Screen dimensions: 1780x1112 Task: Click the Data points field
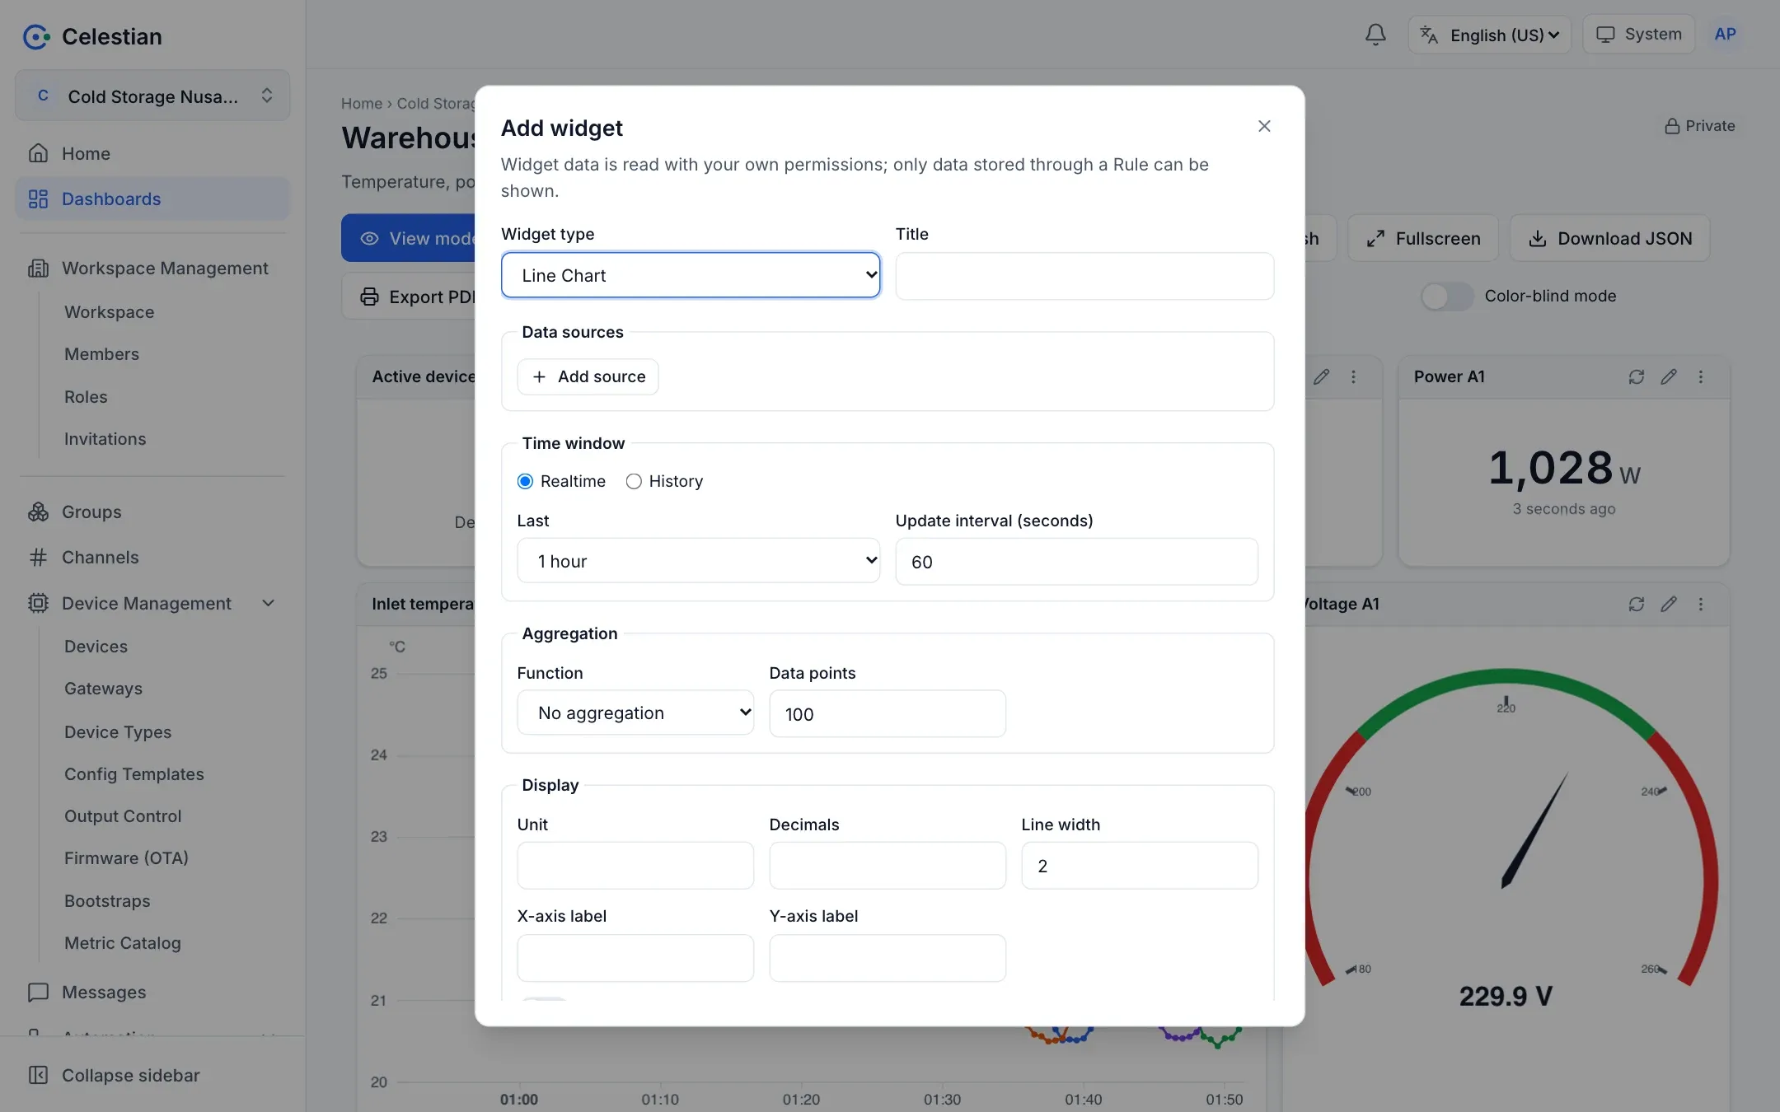(x=888, y=713)
